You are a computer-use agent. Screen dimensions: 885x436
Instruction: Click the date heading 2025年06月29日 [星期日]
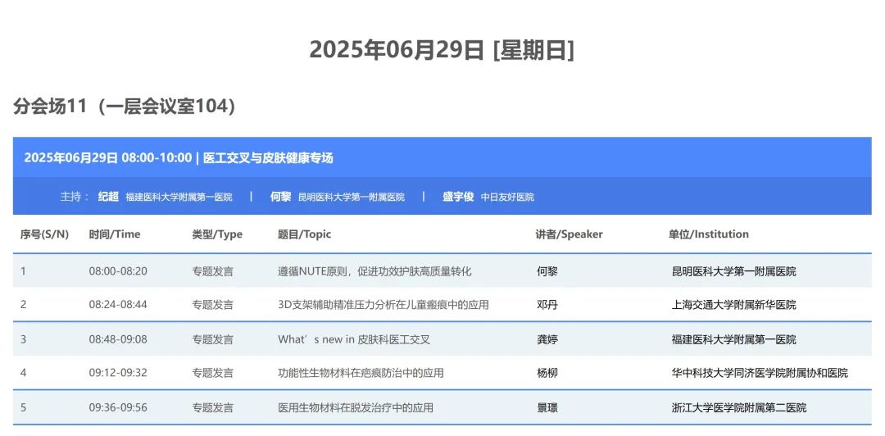click(x=442, y=51)
